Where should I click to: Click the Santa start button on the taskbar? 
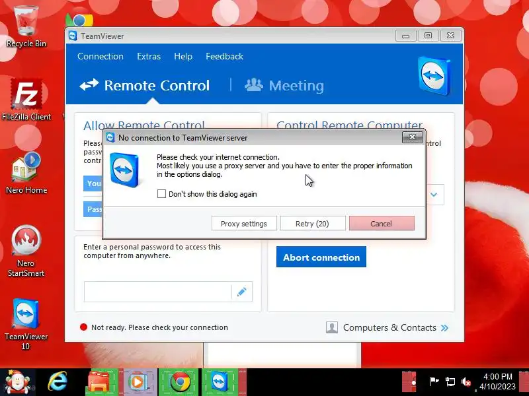[x=17, y=382]
